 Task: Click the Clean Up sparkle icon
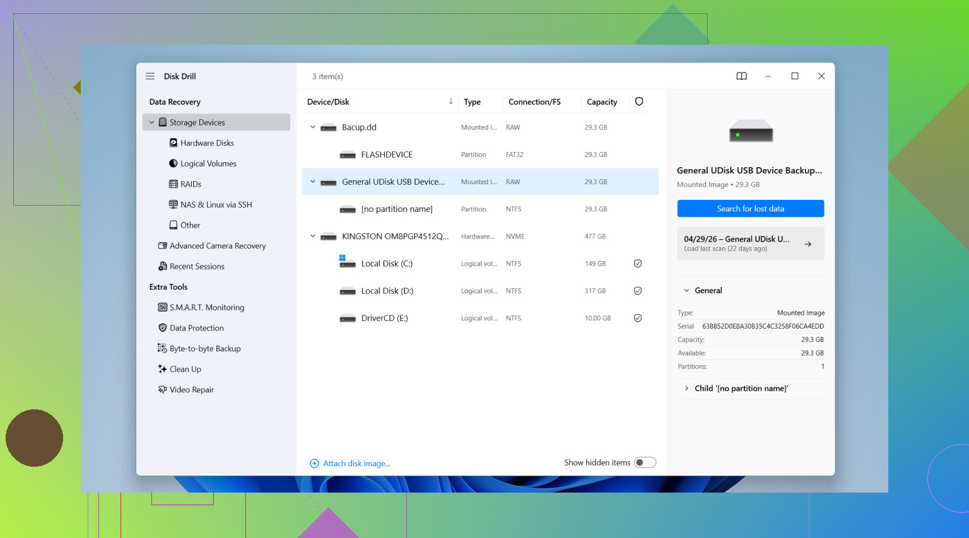tap(163, 369)
